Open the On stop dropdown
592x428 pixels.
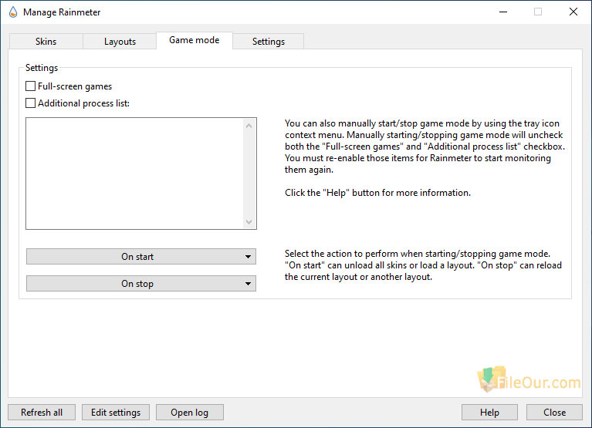(x=140, y=284)
